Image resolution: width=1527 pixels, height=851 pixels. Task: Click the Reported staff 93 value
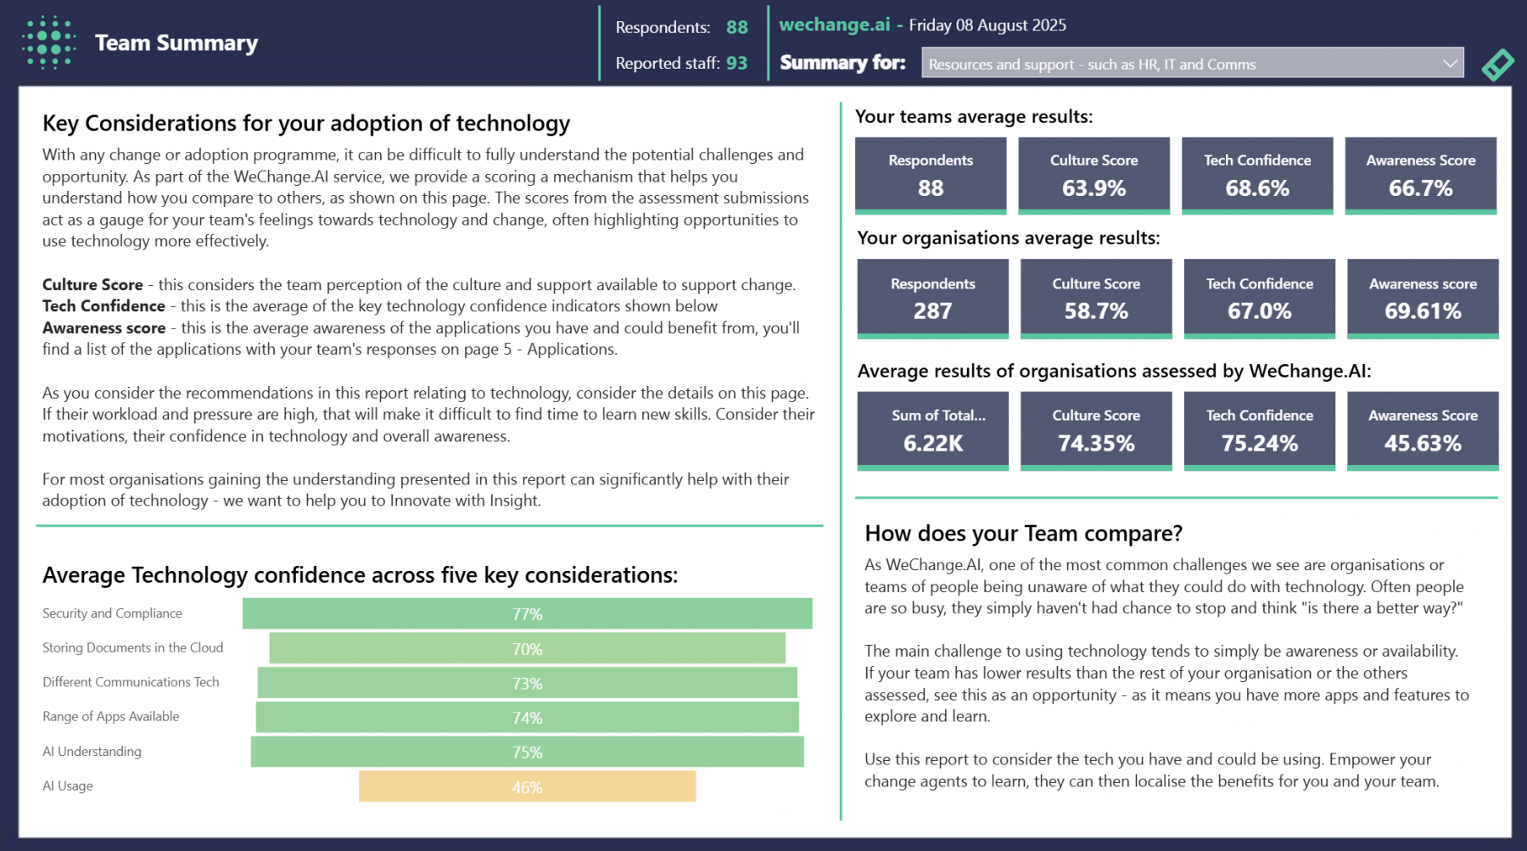click(736, 63)
